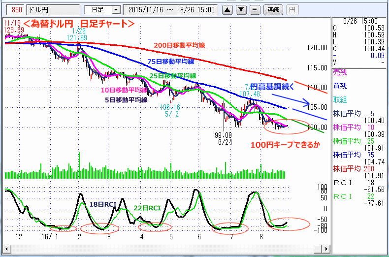
Task: Select the 売残 legend label
Action: pos(340,72)
